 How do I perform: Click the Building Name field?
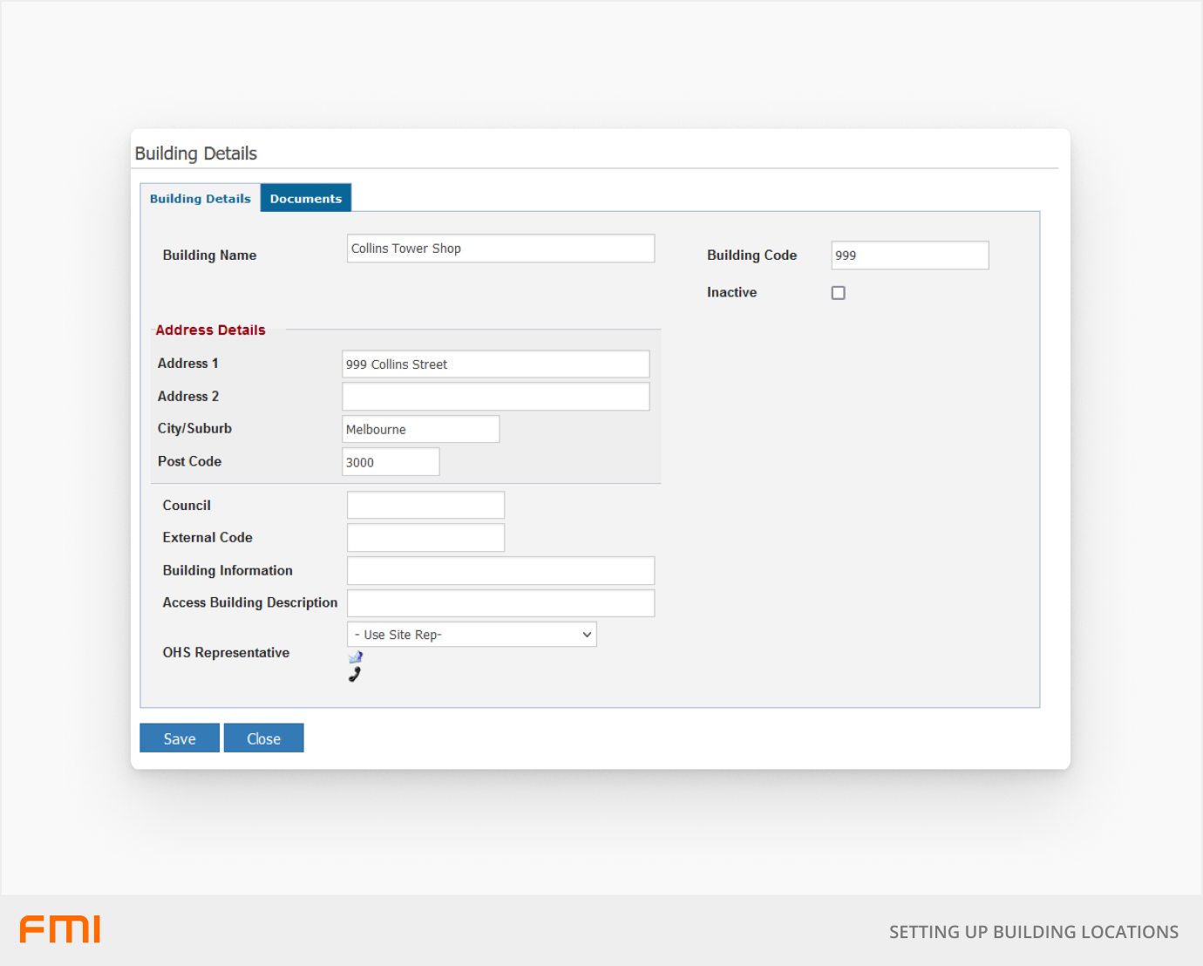pyautogui.click(x=500, y=248)
